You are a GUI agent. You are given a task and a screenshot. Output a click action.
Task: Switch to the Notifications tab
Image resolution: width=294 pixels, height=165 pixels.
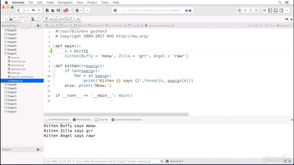tap(82, 120)
